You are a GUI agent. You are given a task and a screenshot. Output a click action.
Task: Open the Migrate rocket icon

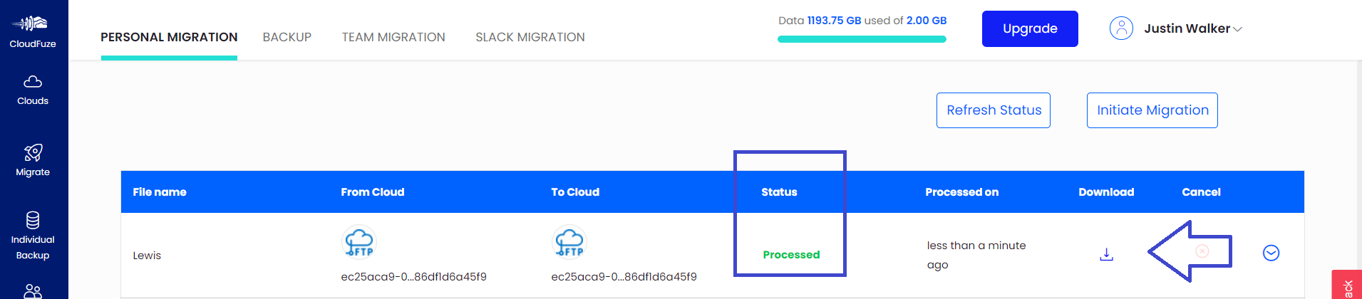click(33, 152)
